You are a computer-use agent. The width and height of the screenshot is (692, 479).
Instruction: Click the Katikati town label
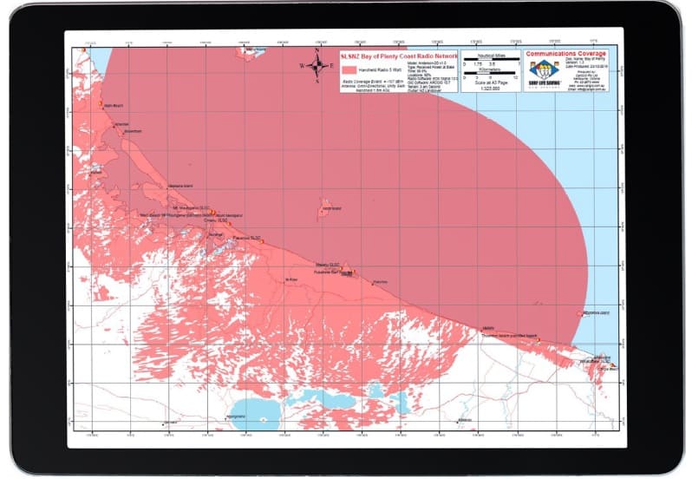[96, 171]
